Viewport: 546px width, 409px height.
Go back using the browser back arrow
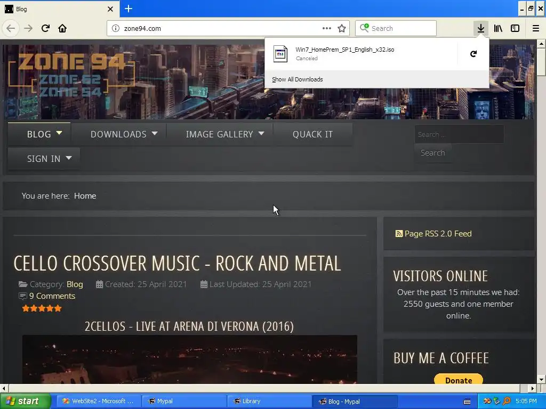pyautogui.click(x=11, y=28)
